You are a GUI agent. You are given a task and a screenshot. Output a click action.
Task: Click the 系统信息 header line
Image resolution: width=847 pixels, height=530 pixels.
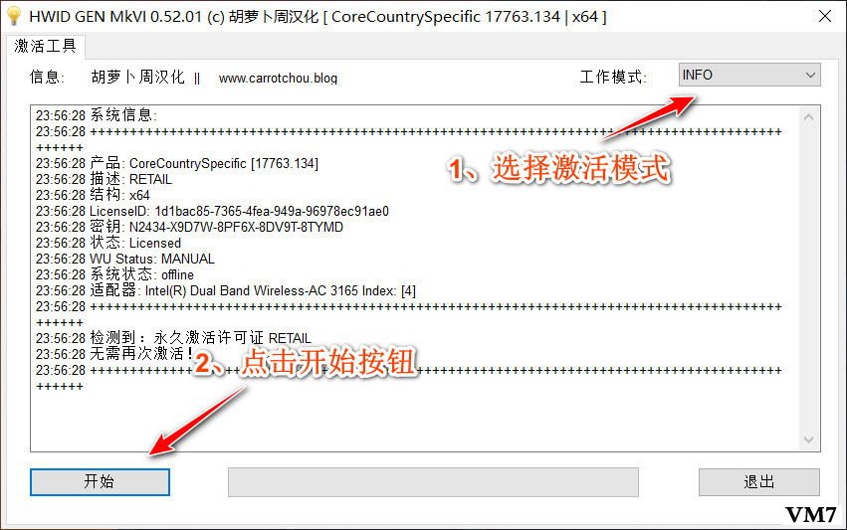point(97,115)
